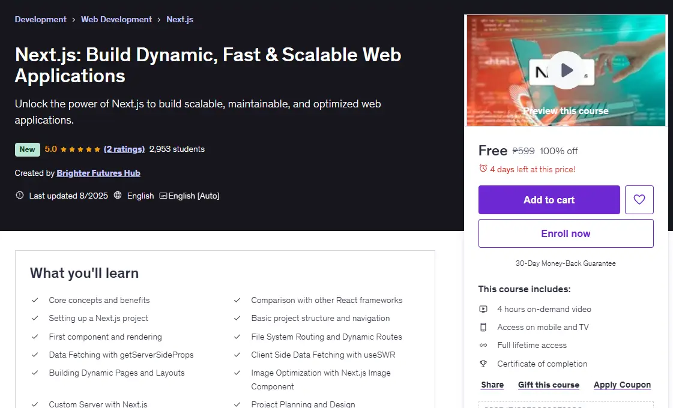
Task: Click the Share button
Action: 492,385
